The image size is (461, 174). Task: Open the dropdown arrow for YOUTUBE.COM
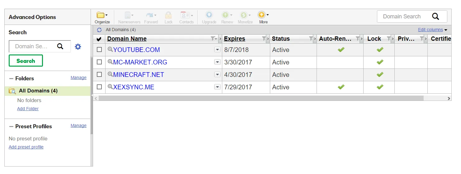[x=217, y=50]
